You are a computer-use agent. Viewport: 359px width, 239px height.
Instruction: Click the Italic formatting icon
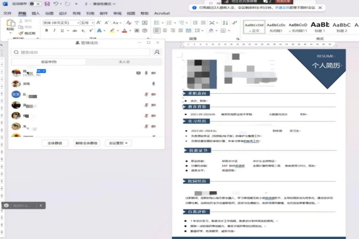click(x=54, y=30)
